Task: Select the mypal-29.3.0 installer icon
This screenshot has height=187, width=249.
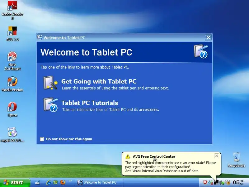Action: [x=12, y=135]
